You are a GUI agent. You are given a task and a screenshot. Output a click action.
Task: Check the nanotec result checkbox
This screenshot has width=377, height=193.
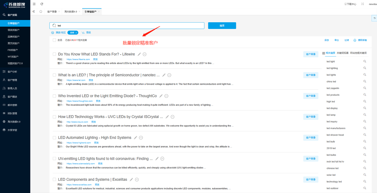tap(54, 75)
